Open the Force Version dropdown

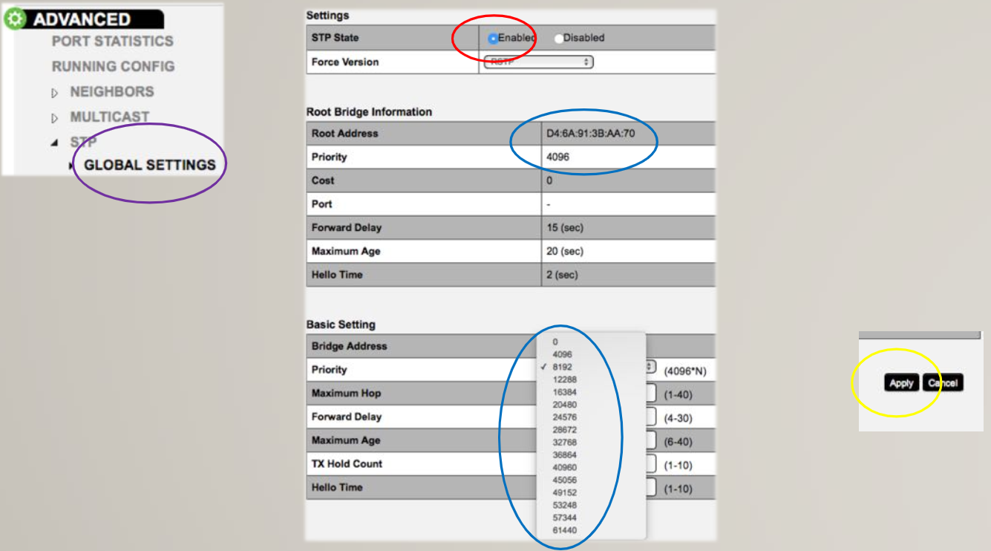click(x=538, y=62)
